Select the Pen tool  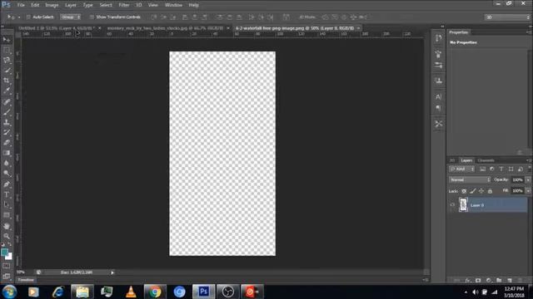(x=7, y=184)
